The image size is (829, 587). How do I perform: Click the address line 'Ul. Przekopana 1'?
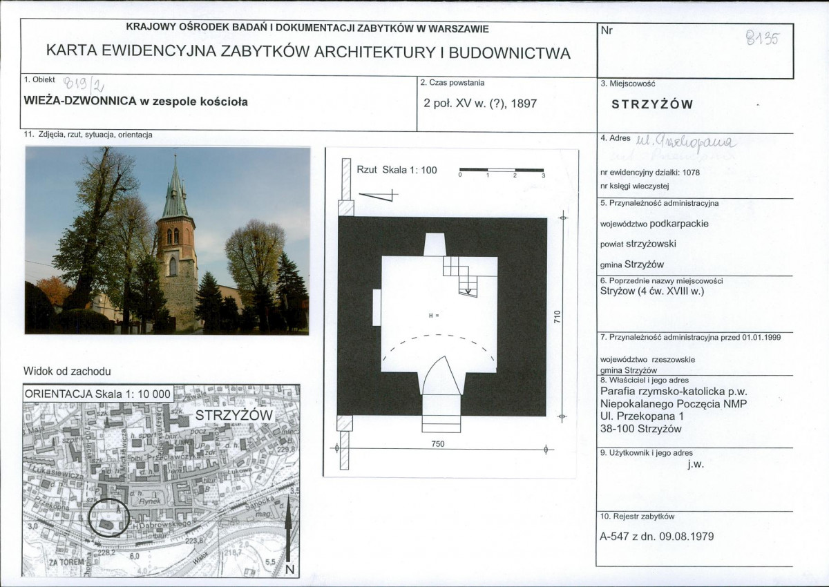(x=642, y=416)
